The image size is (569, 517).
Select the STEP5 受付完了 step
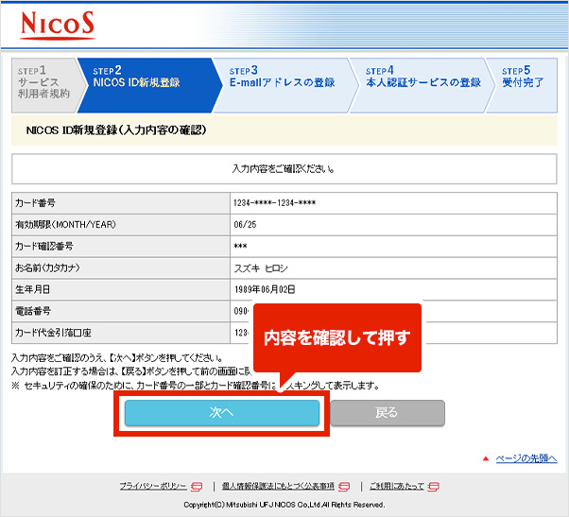coord(525,82)
